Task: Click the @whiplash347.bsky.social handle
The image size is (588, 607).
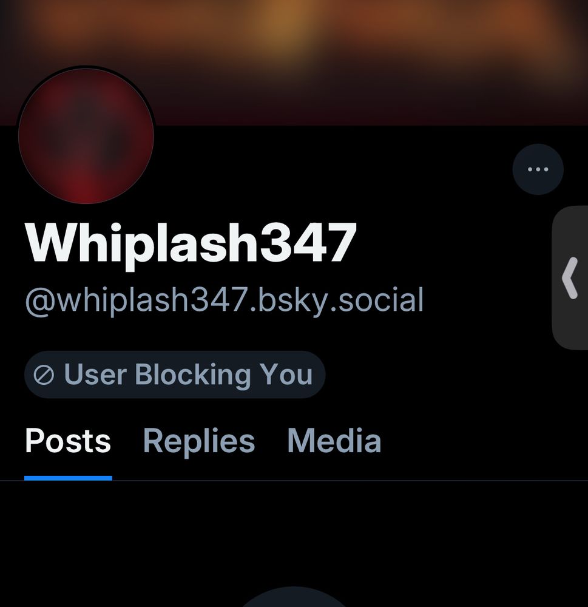Action: [x=224, y=300]
